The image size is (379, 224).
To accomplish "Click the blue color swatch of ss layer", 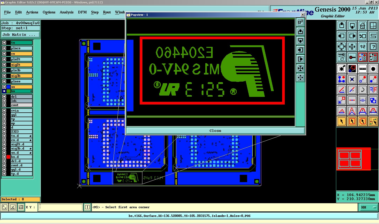I will (x=8, y=87).
